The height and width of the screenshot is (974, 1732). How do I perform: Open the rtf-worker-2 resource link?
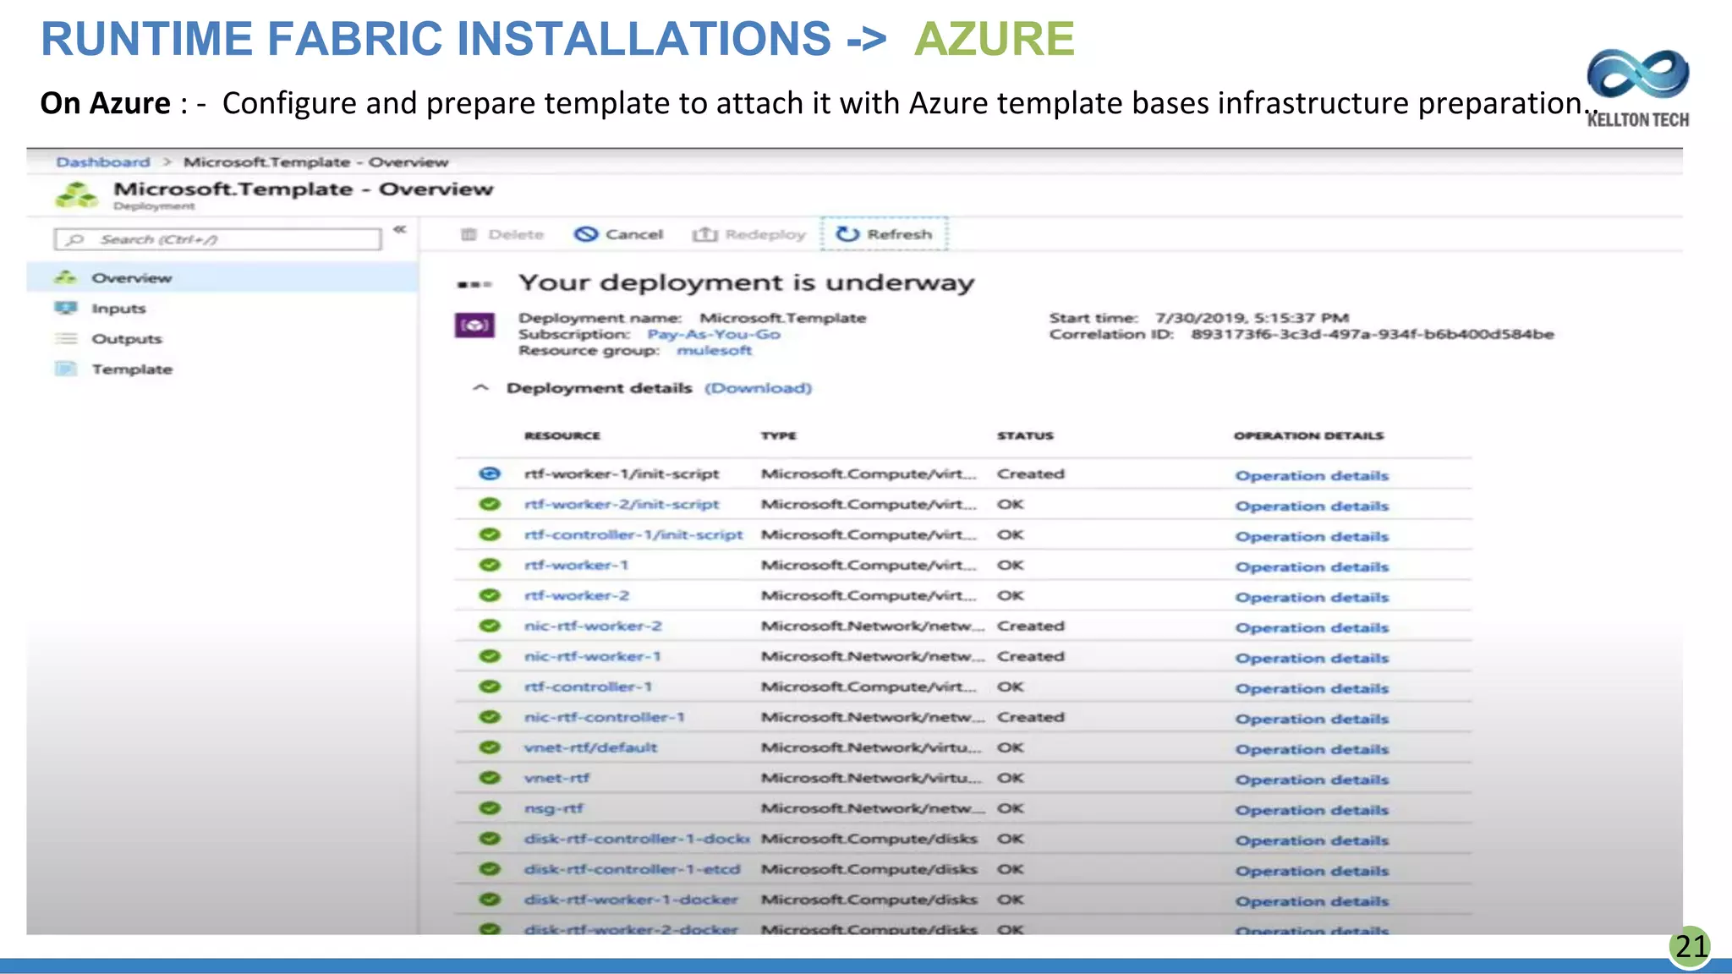(x=577, y=595)
